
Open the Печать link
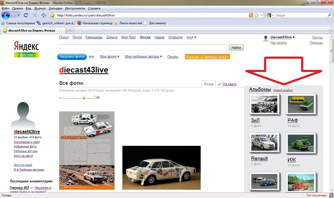(173, 57)
